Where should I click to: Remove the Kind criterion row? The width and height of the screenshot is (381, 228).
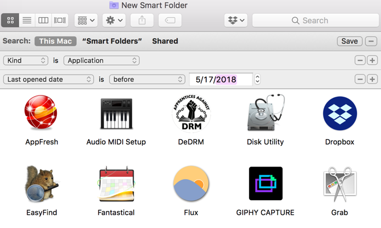point(360,60)
